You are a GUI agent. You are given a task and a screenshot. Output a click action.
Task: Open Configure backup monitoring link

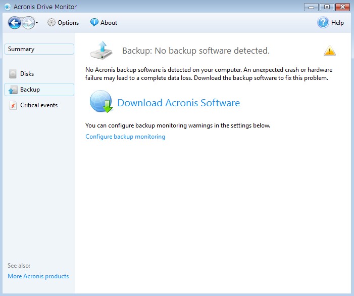(125, 137)
